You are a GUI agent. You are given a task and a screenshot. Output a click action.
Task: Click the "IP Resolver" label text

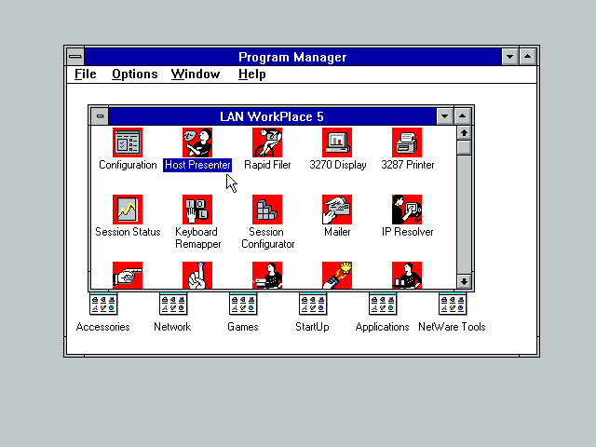tap(408, 232)
